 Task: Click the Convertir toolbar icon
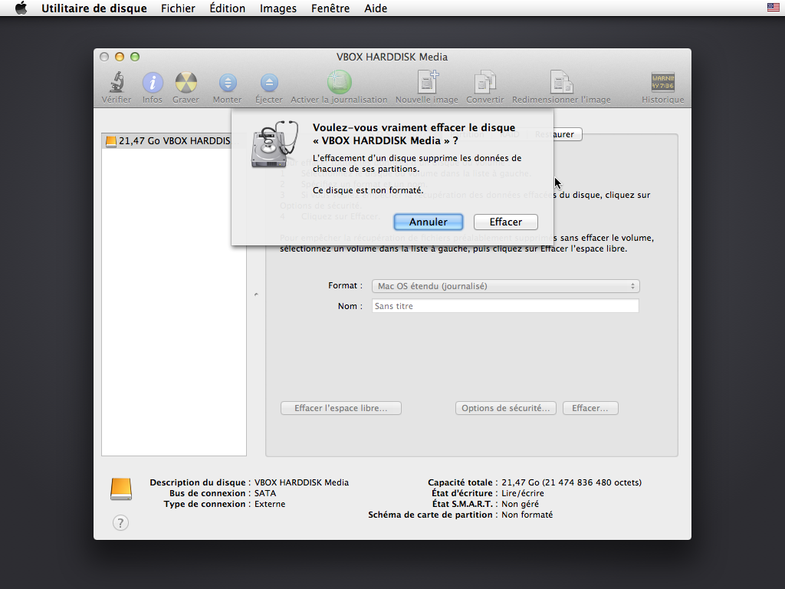coord(484,83)
